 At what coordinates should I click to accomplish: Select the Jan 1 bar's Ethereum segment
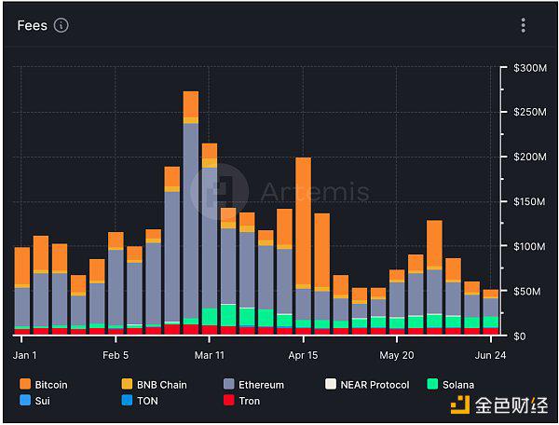click(x=21, y=307)
